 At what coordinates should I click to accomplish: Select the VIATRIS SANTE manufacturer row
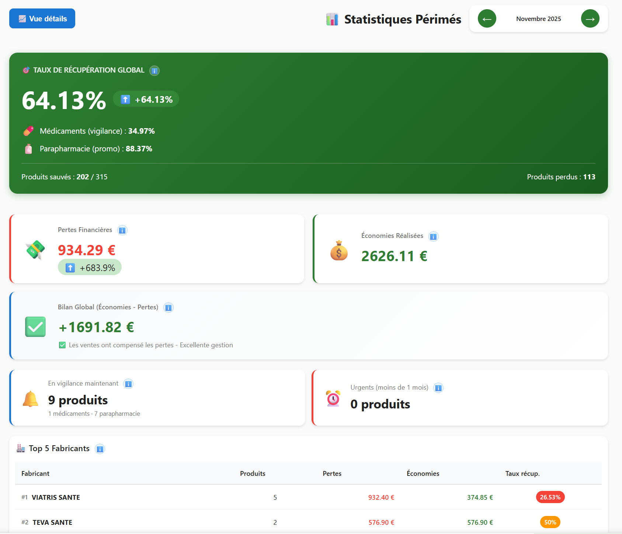[56, 497]
